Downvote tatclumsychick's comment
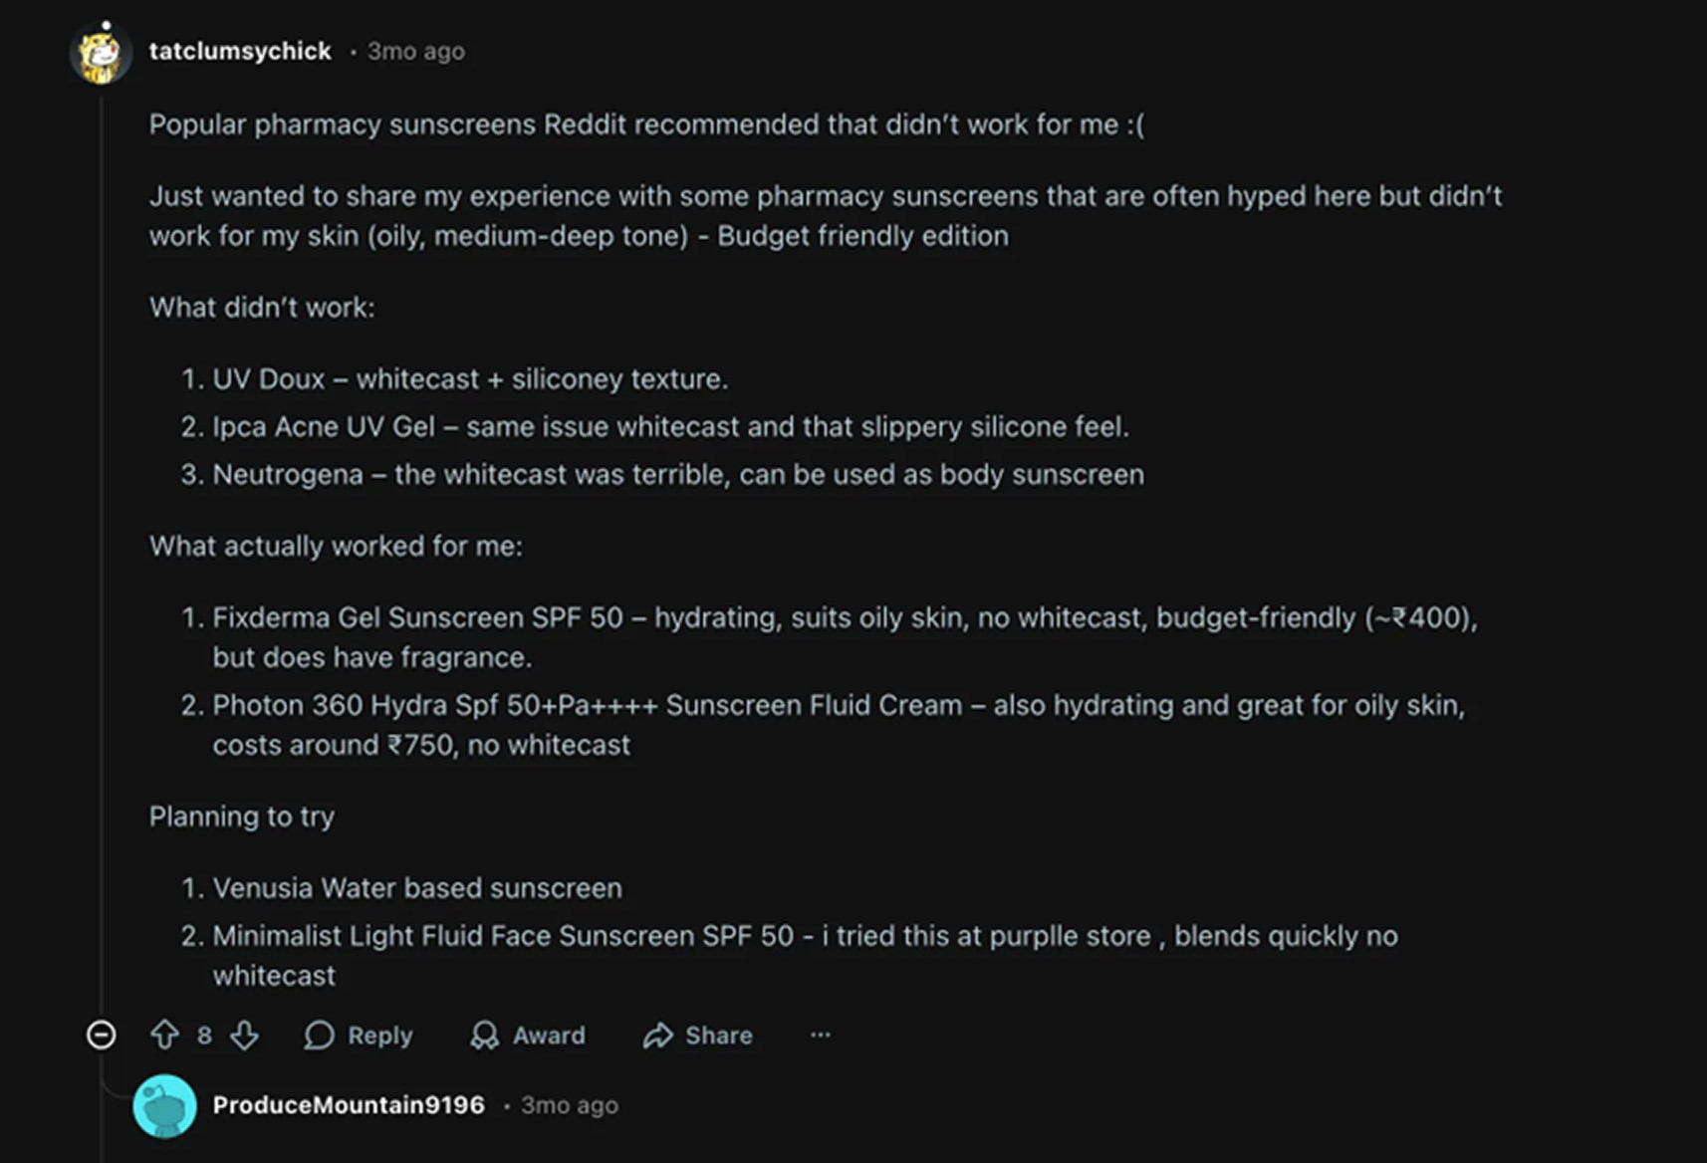 [244, 1036]
